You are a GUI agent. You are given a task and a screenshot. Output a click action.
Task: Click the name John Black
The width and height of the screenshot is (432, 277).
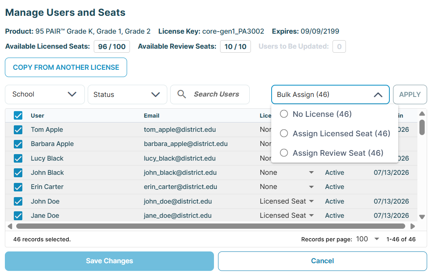48,173
